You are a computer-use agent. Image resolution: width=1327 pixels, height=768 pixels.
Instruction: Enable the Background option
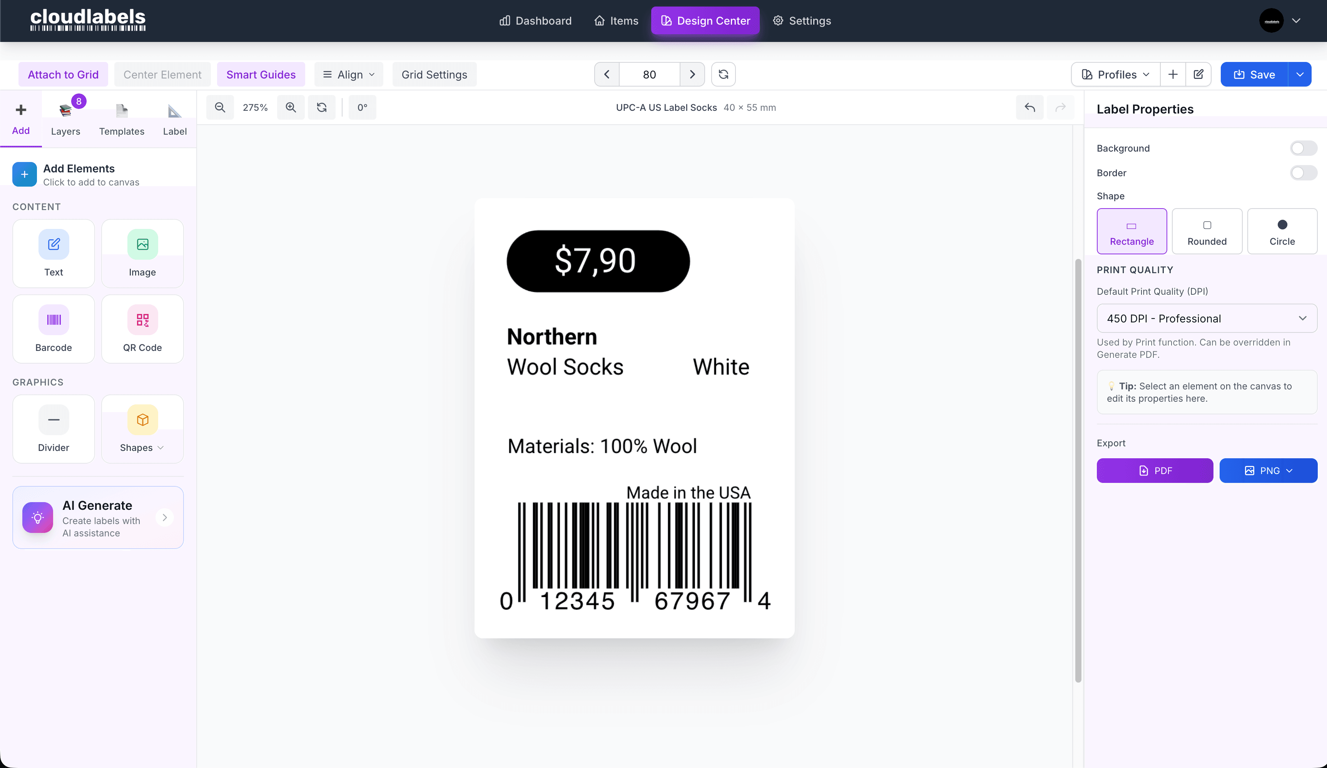[x=1303, y=148]
